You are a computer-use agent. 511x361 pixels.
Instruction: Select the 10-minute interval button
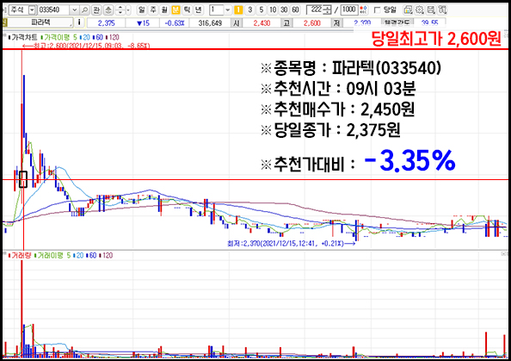tap(273, 9)
